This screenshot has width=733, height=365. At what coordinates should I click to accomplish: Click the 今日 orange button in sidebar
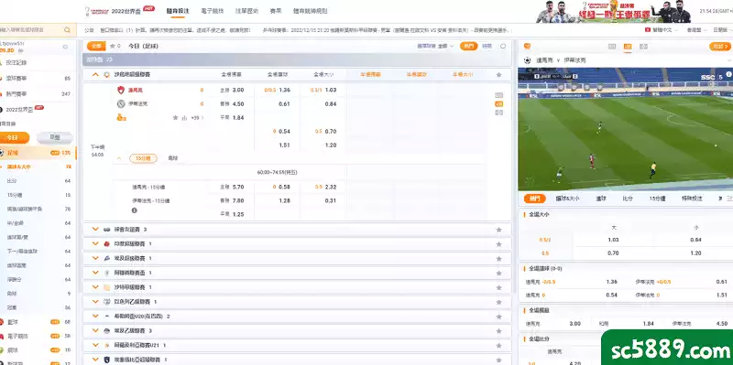click(13, 138)
